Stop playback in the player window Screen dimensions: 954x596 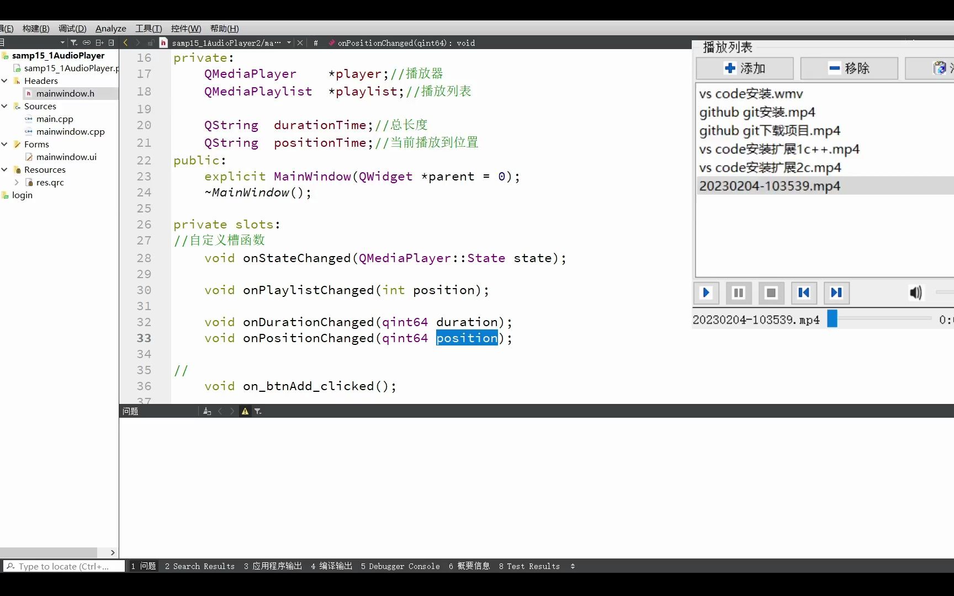tap(771, 292)
